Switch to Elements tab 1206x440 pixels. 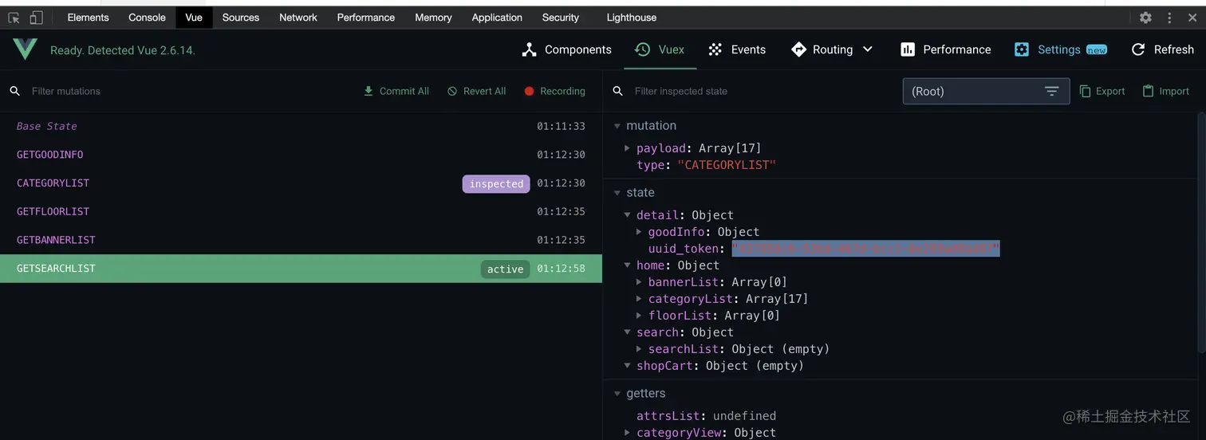pyautogui.click(x=88, y=18)
